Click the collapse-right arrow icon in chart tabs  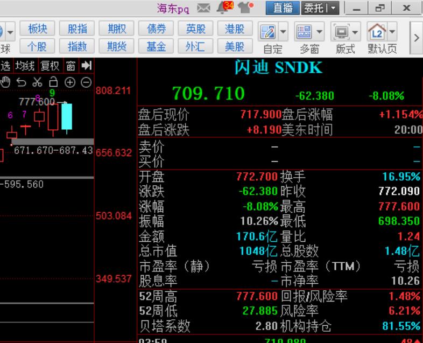pyautogui.click(x=86, y=66)
